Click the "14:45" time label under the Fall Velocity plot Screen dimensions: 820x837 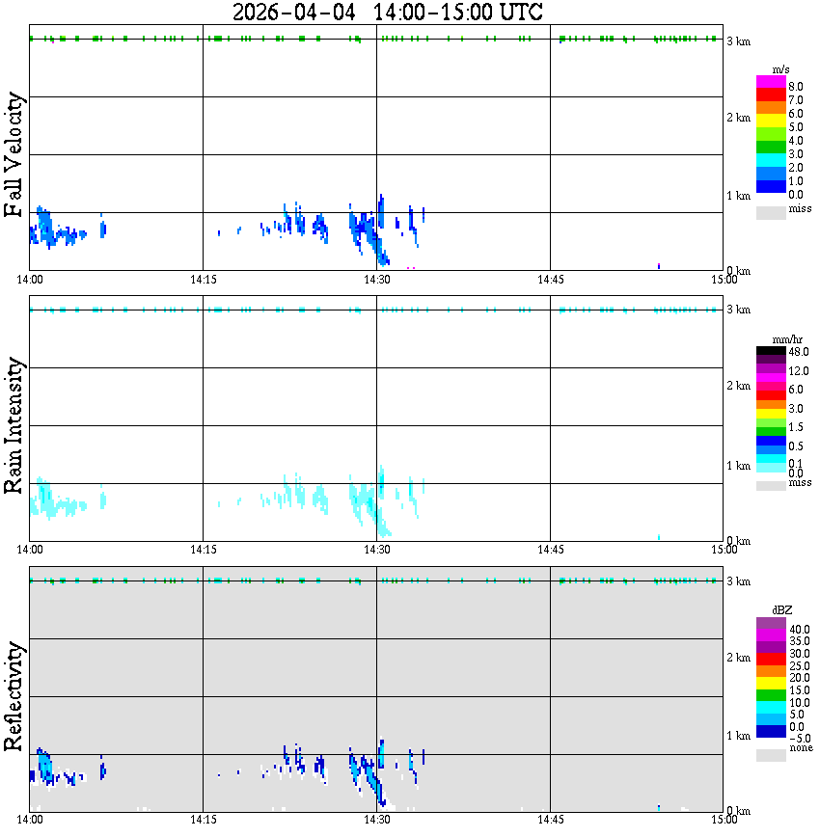[x=550, y=280]
